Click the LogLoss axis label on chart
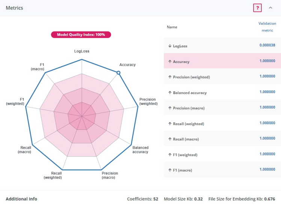 [x=82, y=51]
